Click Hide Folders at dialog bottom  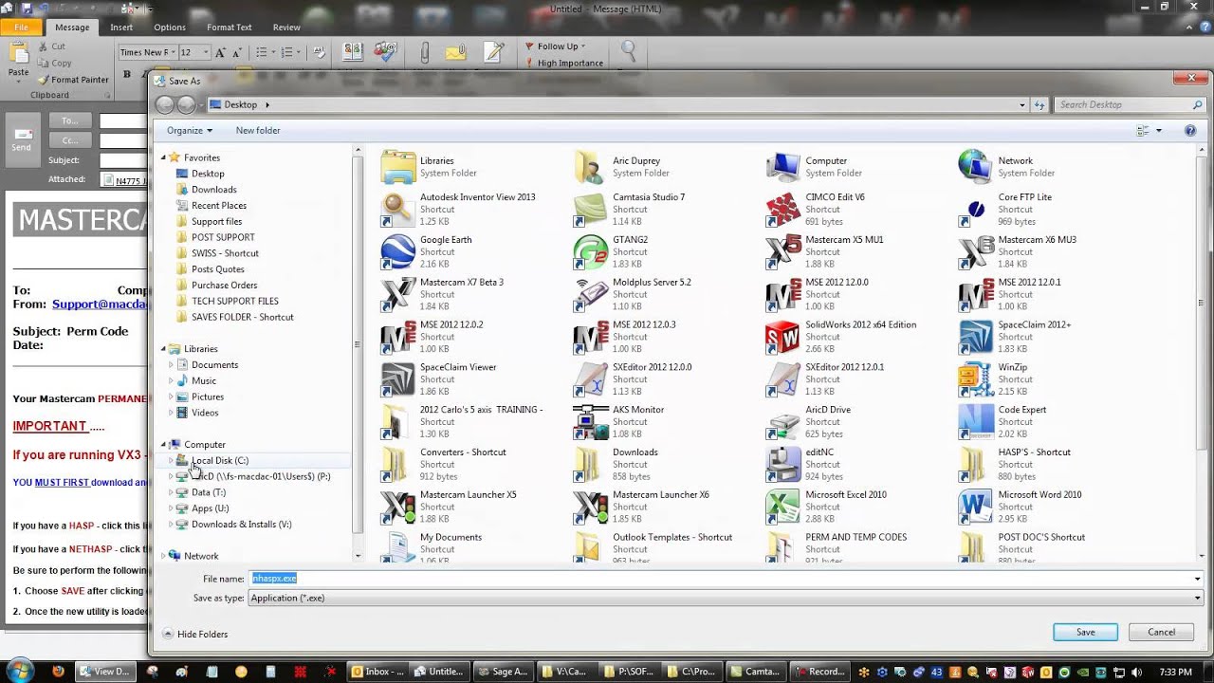(x=194, y=634)
